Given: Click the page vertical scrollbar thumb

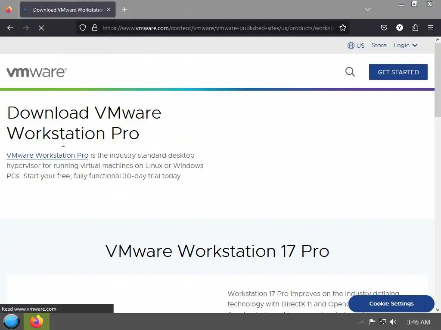Looking at the screenshot, I should coord(438,80).
